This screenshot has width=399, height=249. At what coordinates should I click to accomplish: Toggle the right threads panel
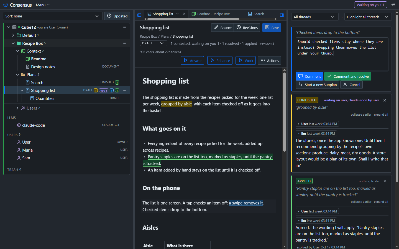tap(282, 15)
